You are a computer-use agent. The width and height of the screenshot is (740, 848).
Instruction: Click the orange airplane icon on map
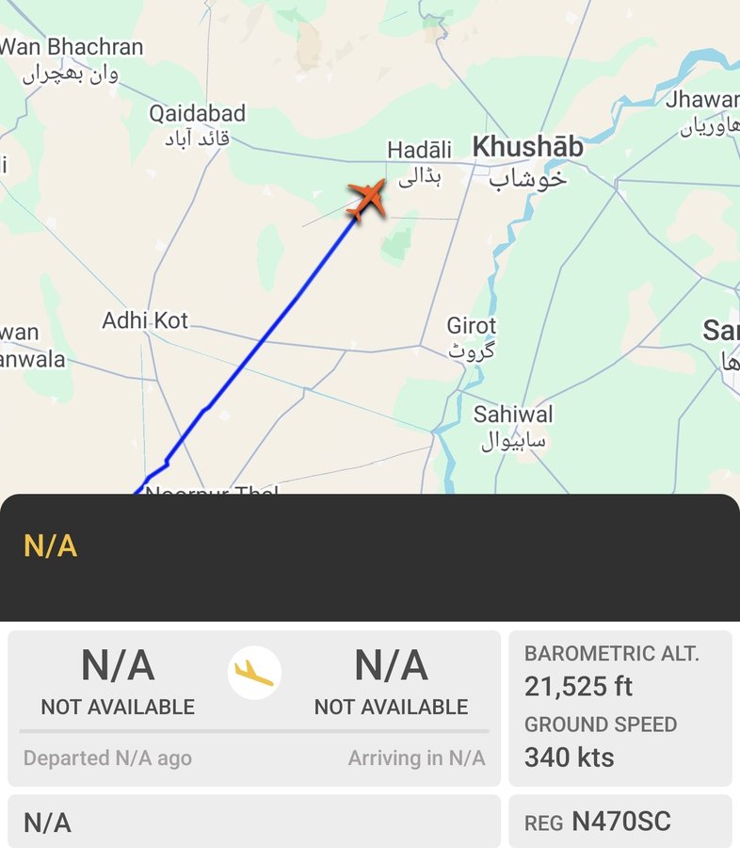(x=367, y=199)
